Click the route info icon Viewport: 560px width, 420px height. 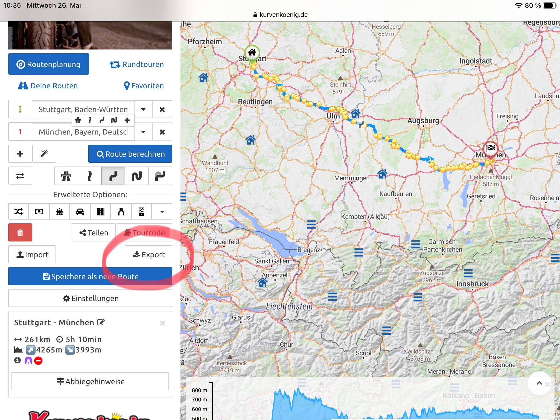17,360
